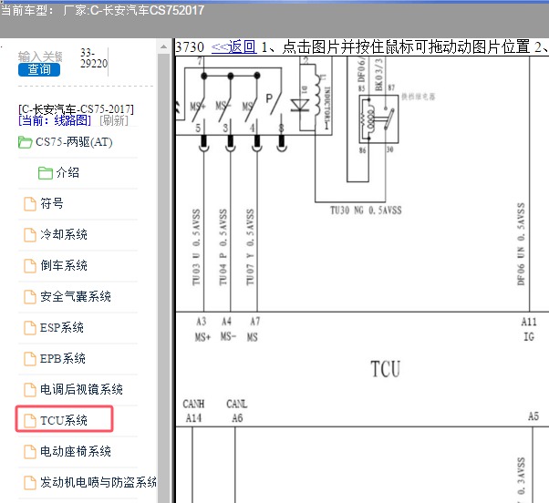Click the 3730 page number text
The image size is (549, 503).
tap(190, 46)
